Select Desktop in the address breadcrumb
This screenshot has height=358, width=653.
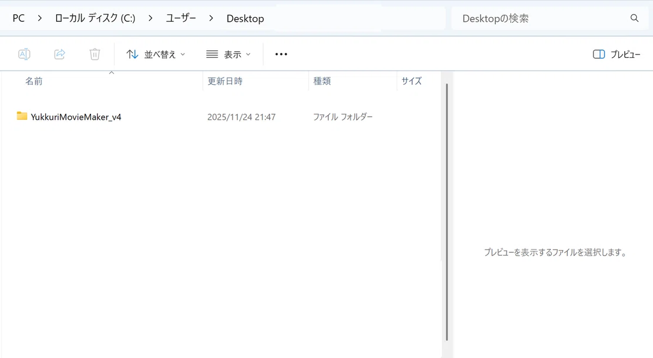245,18
